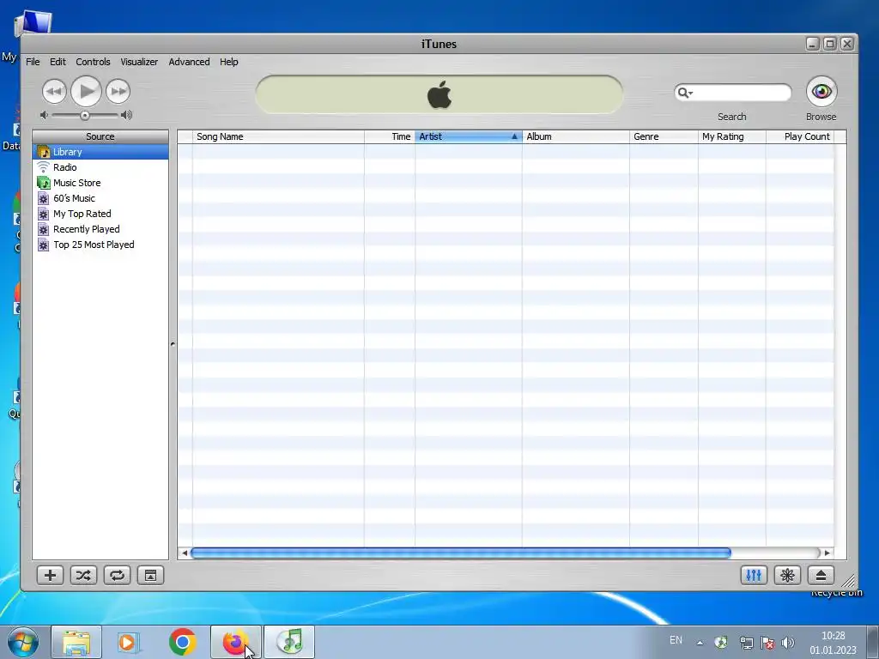Open the Edit menu
Viewport: 879px width, 659px height.
(x=58, y=62)
